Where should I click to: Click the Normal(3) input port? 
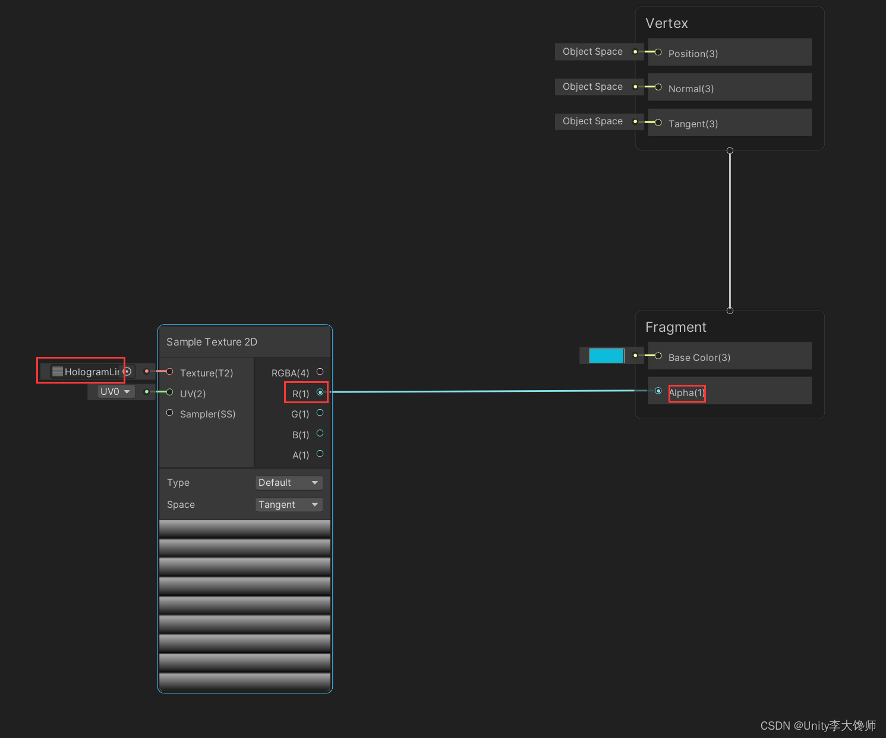click(x=658, y=87)
